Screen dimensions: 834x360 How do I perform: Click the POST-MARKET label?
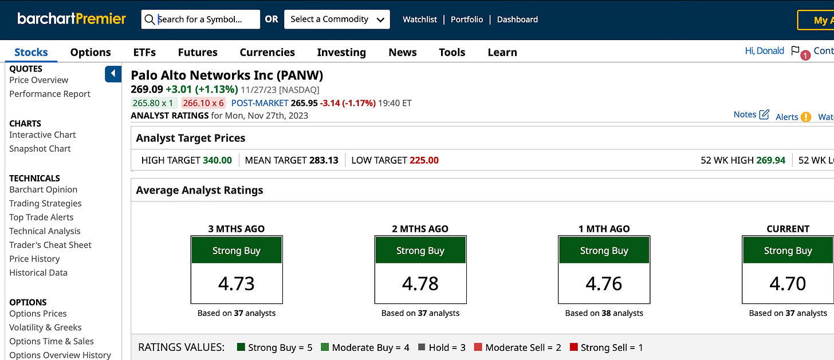coord(260,103)
